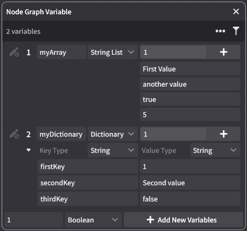Open the Value Type String dropdown
The image size is (247, 231).
tap(215, 150)
